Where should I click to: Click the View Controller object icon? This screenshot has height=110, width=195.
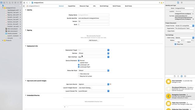point(168,82)
